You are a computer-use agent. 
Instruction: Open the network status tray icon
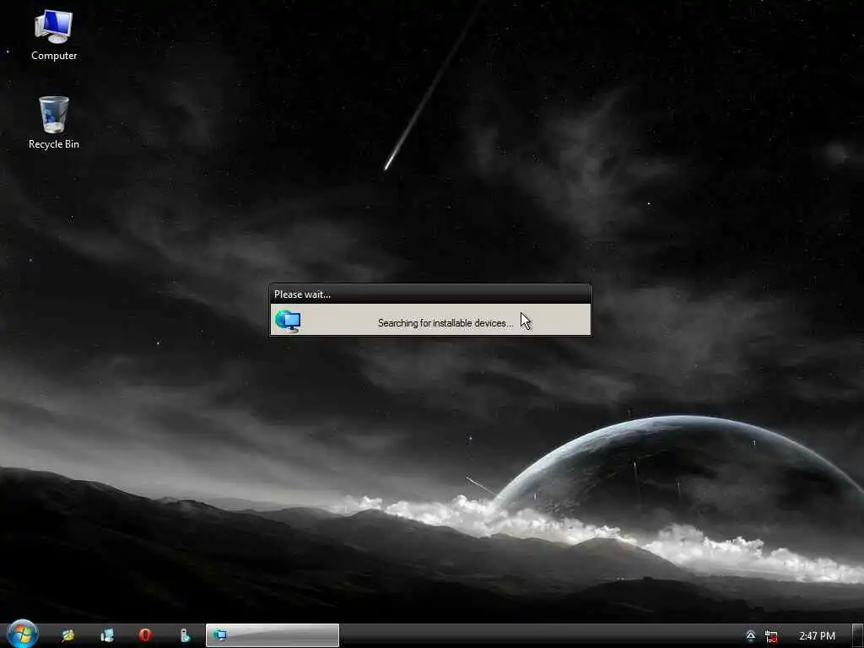771,636
